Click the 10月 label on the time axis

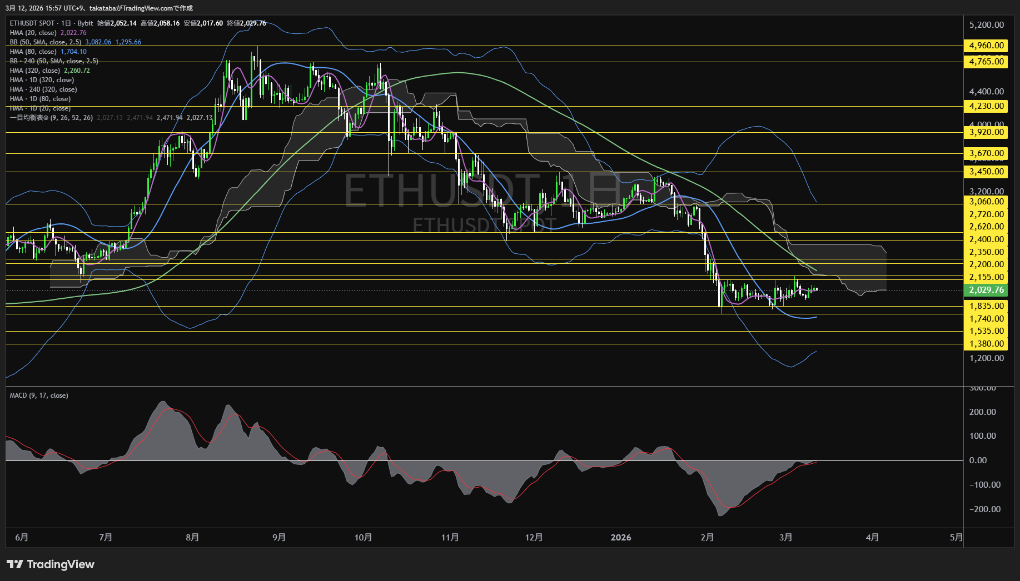pos(363,538)
